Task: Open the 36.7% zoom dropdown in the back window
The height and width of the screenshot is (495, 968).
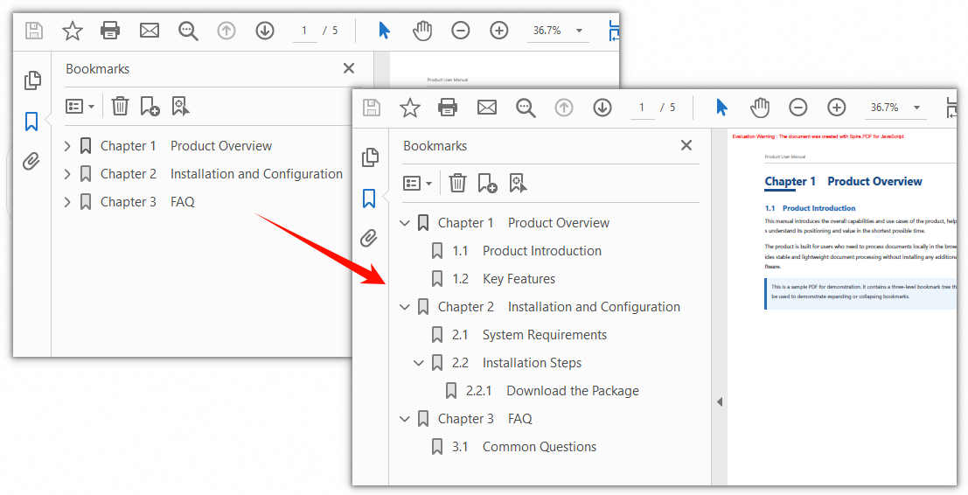Action: pyautogui.click(x=579, y=31)
